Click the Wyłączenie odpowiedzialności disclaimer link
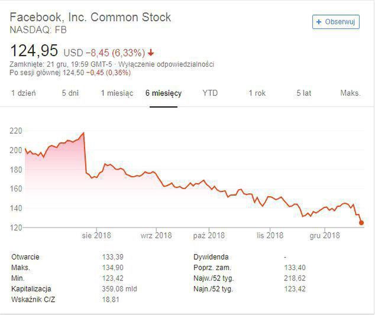375x315 pixels. click(x=166, y=64)
